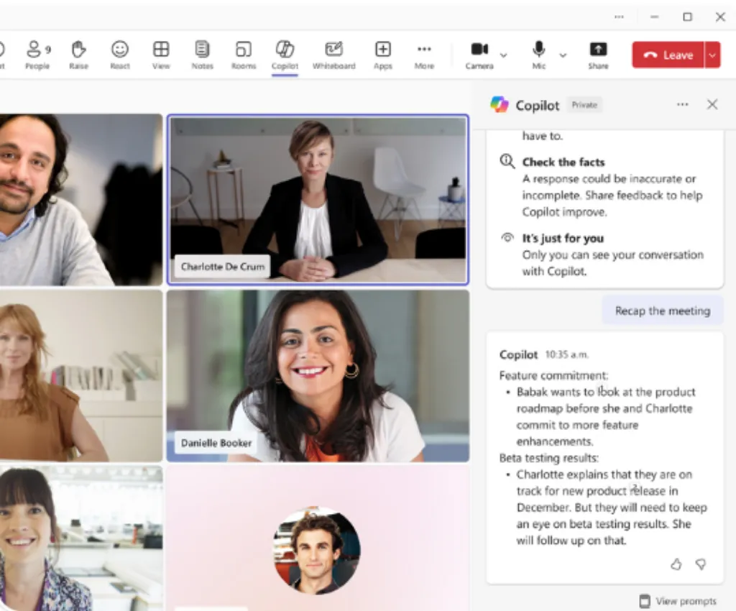
Task: Open meeting Notes
Action: [202, 55]
